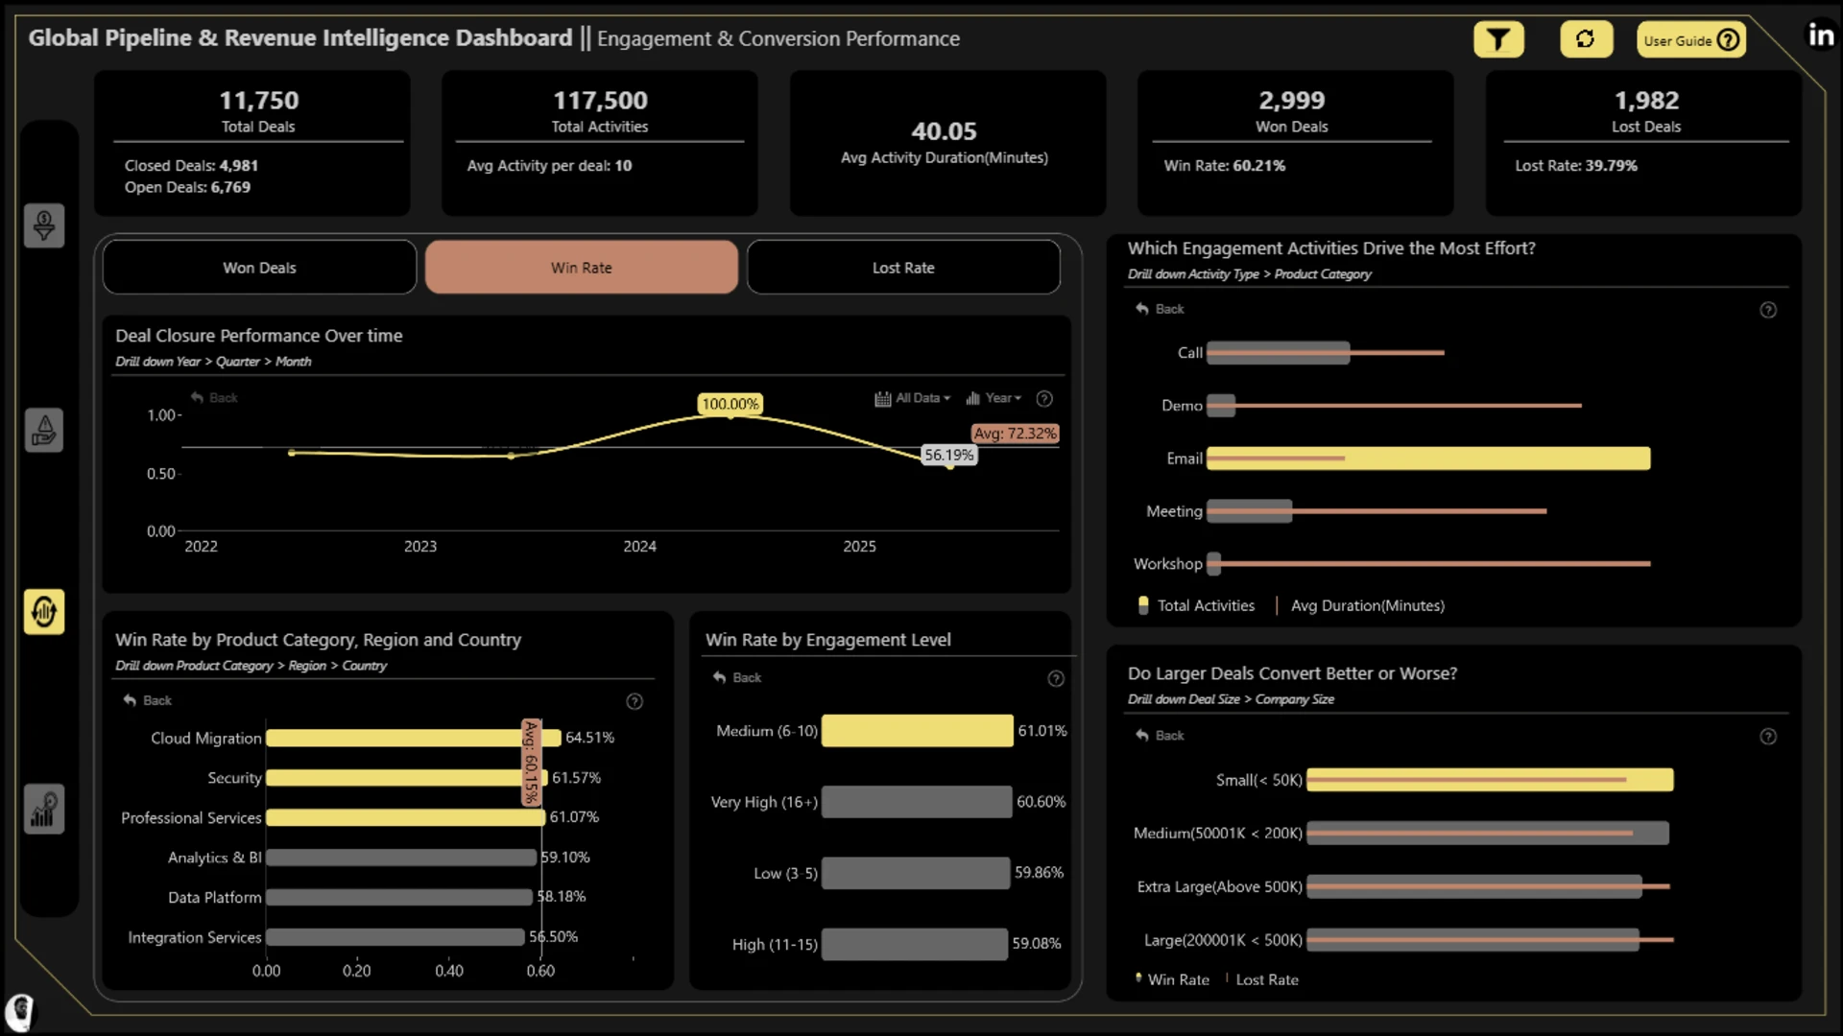Image resolution: width=1843 pixels, height=1036 pixels.
Task: Switch to the Lost Rate tab
Action: tap(903, 268)
